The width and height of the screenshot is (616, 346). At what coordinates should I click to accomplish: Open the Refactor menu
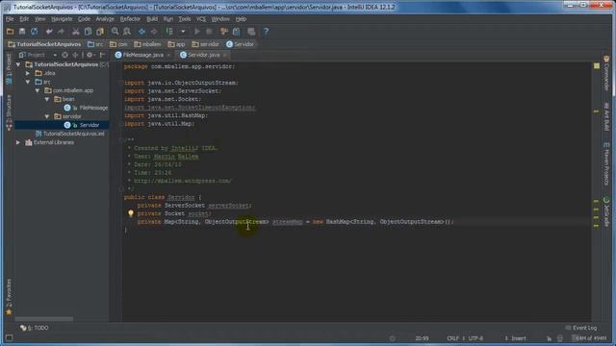coord(130,19)
